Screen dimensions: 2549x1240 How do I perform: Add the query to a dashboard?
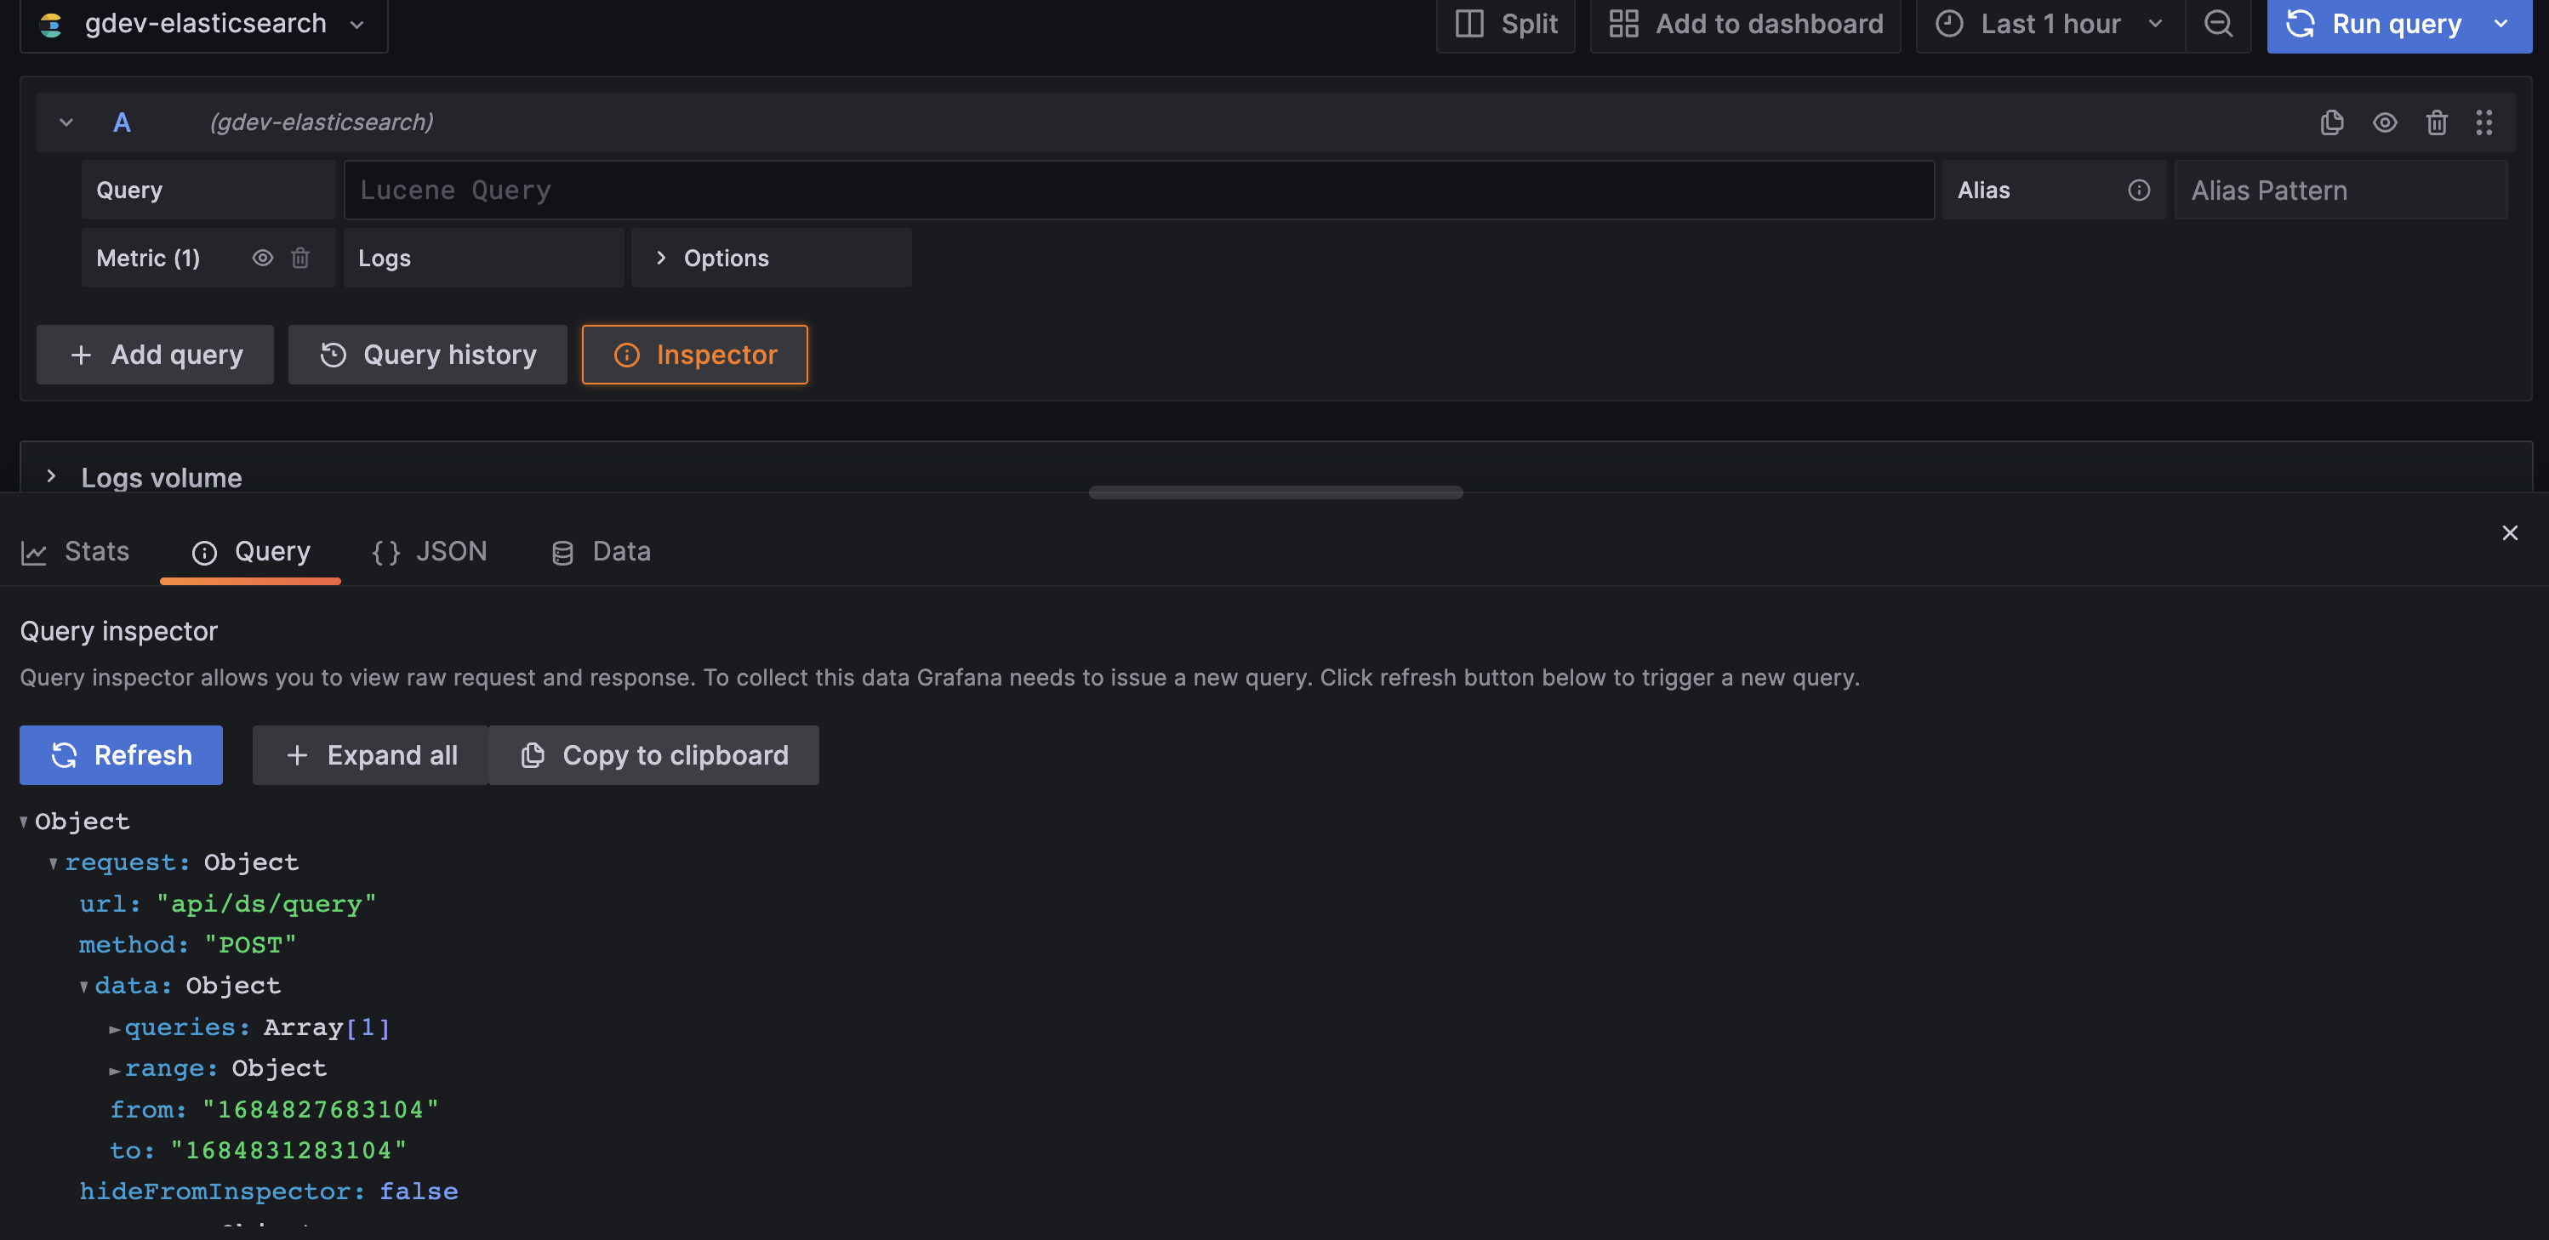click(x=1746, y=24)
